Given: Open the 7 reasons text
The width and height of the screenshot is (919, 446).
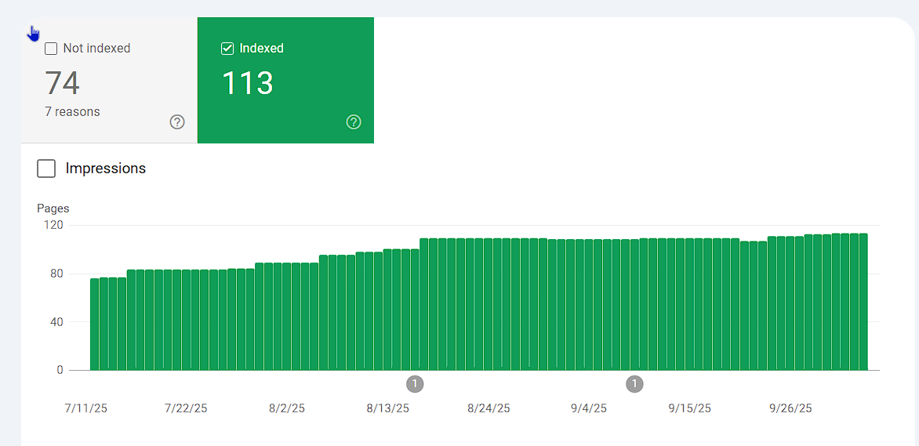Looking at the screenshot, I should pyautogui.click(x=72, y=111).
